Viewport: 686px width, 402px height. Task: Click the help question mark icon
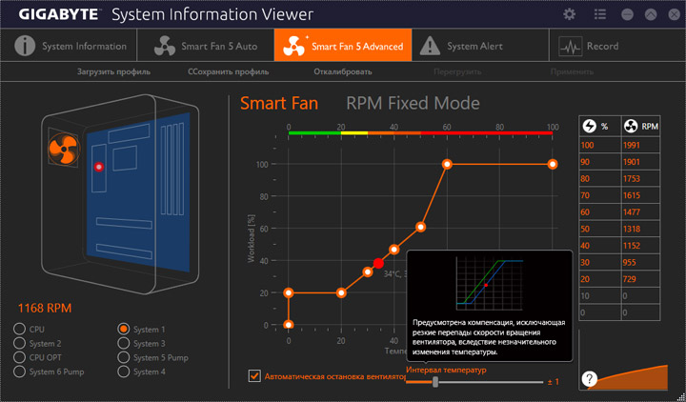click(x=590, y=378)
